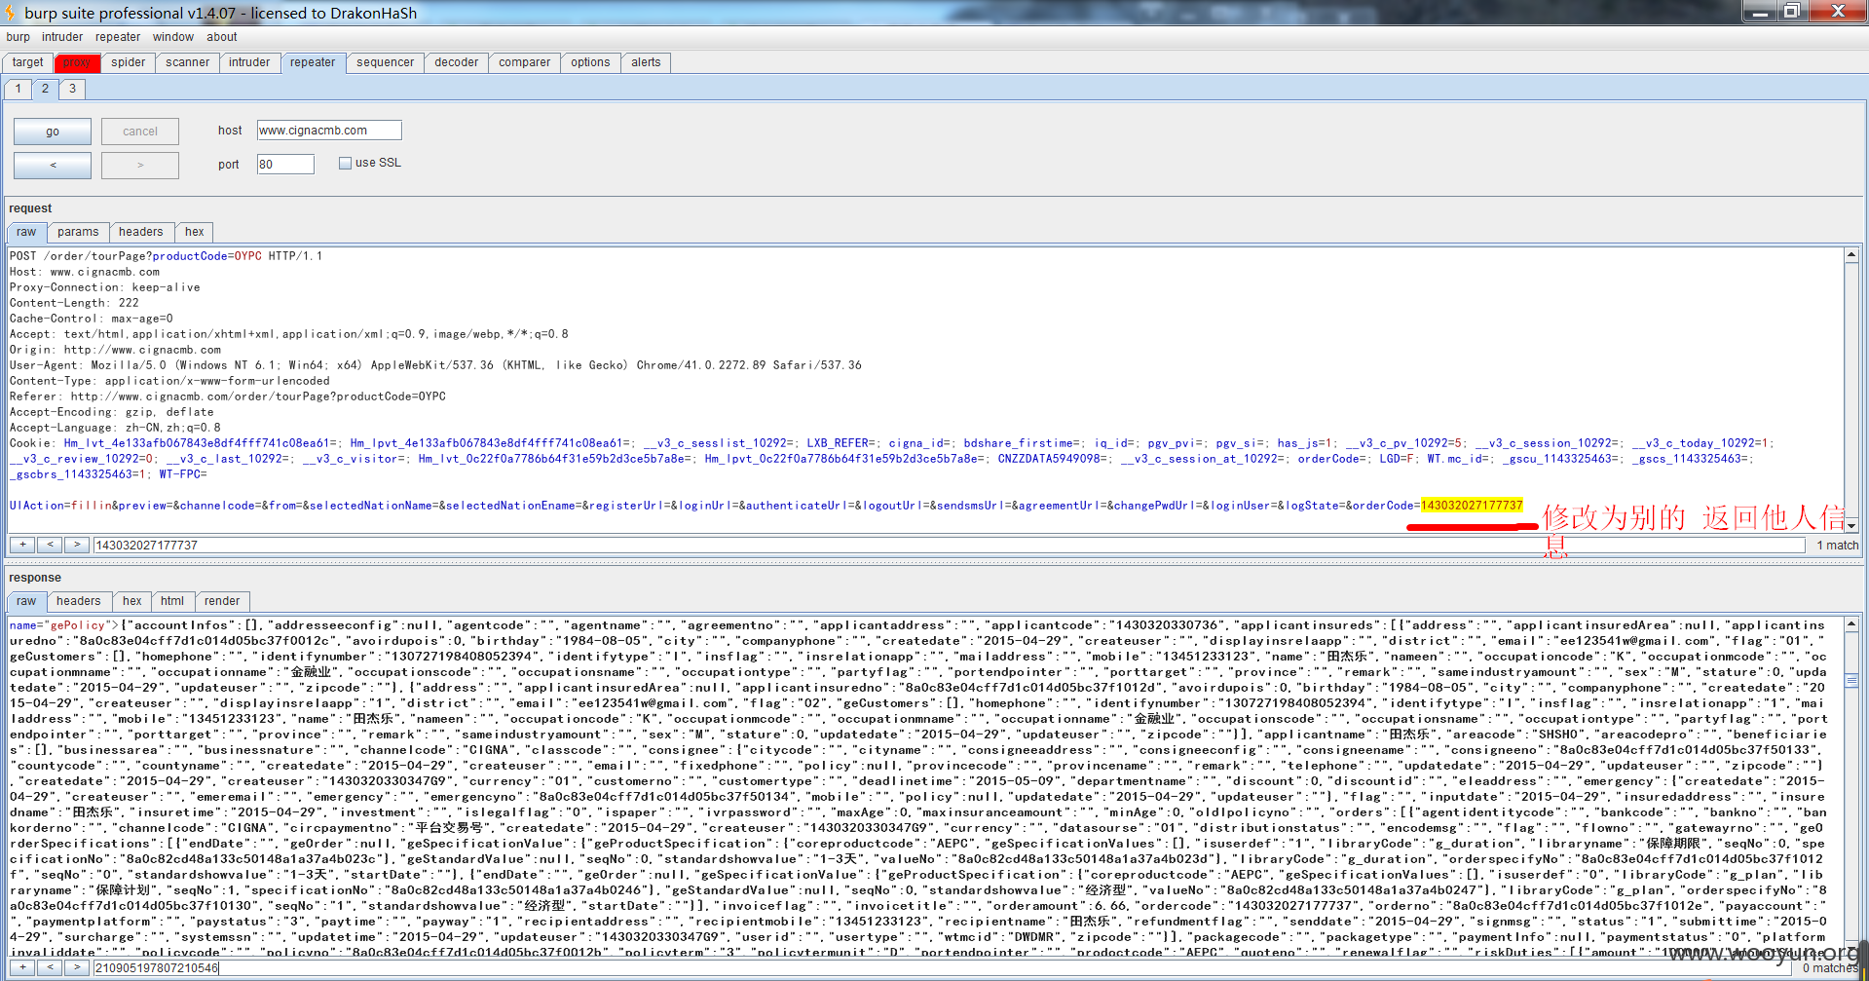Viewport: 1869px width, 981px height.
Task: Open the repeater menu in menu bar
Action: coord(118,37)
